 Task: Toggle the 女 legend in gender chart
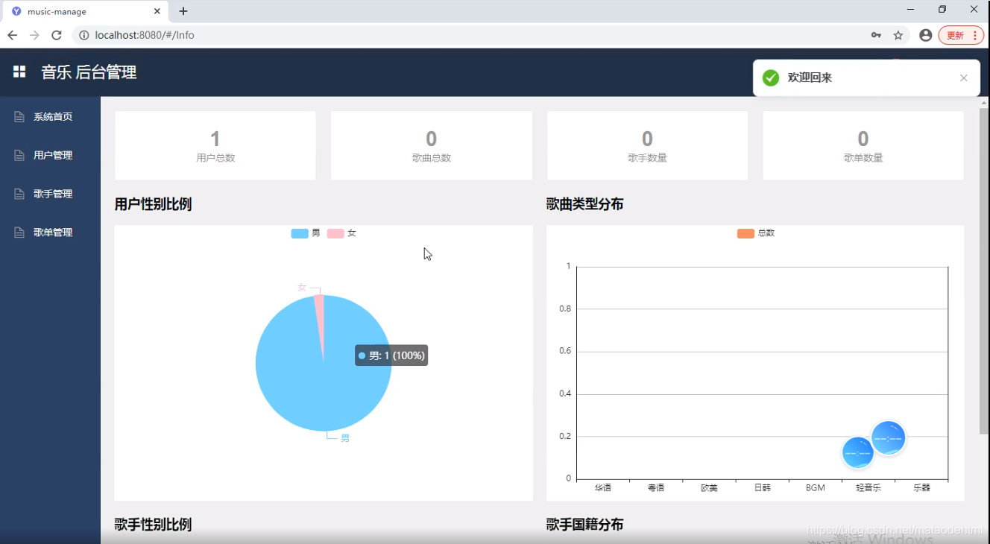point(341,233)
